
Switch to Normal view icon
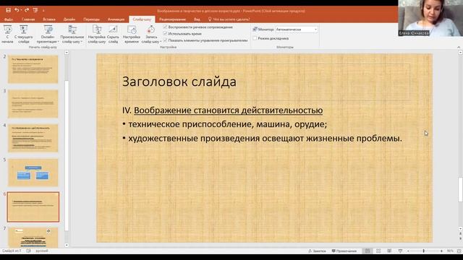[x=368, y=251]
